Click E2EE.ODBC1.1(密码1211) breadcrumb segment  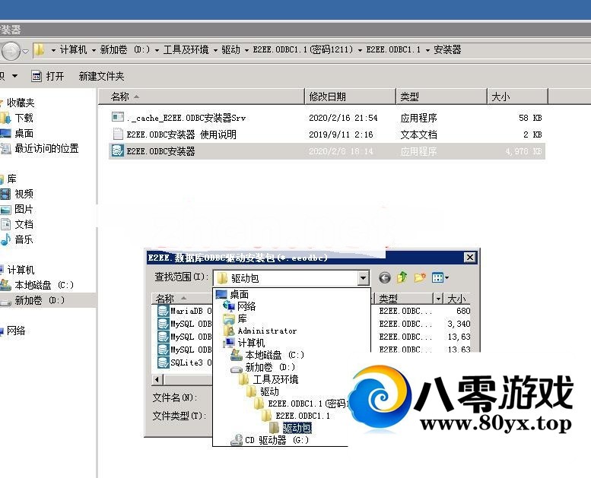click(303, 49)
